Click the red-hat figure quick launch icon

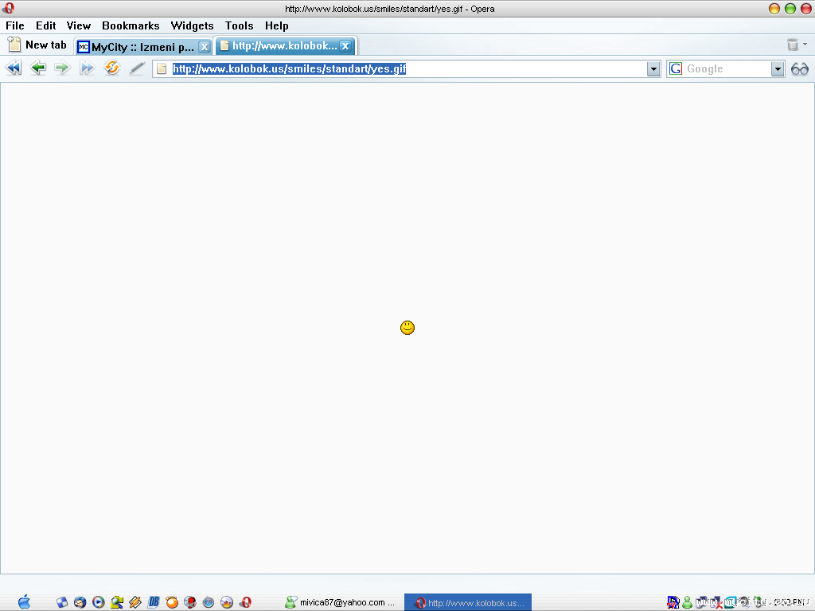pos(190,602)
